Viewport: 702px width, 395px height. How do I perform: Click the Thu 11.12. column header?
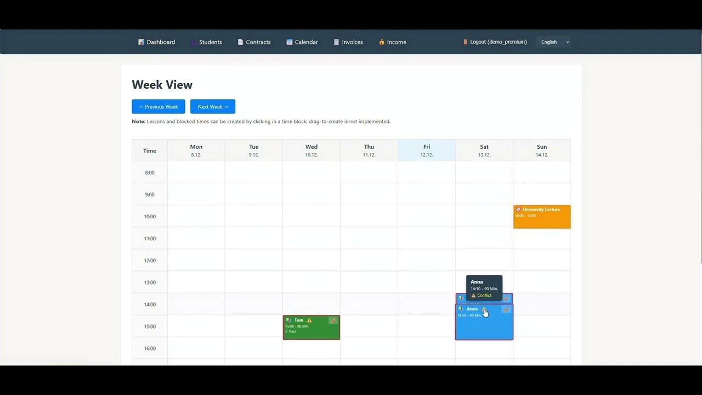[369, 150]
